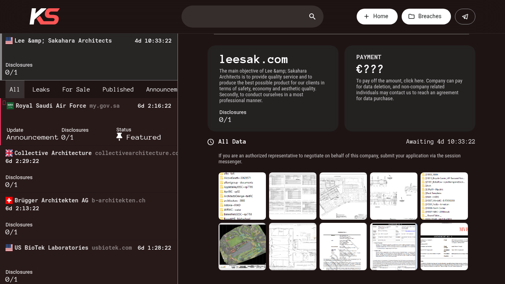Click the b-architekten.ch domain text
The height and width of the screenshot is (284, 505).
click(x=118, y=200)
